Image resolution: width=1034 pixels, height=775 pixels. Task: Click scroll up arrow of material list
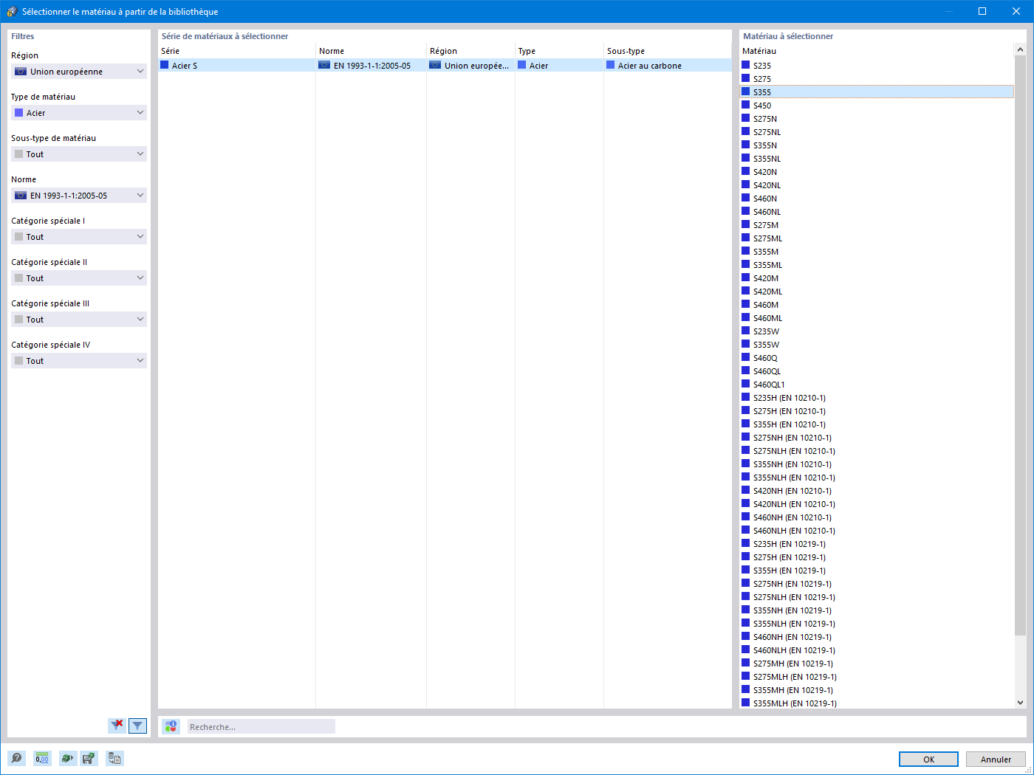[x=1020, y=50]
